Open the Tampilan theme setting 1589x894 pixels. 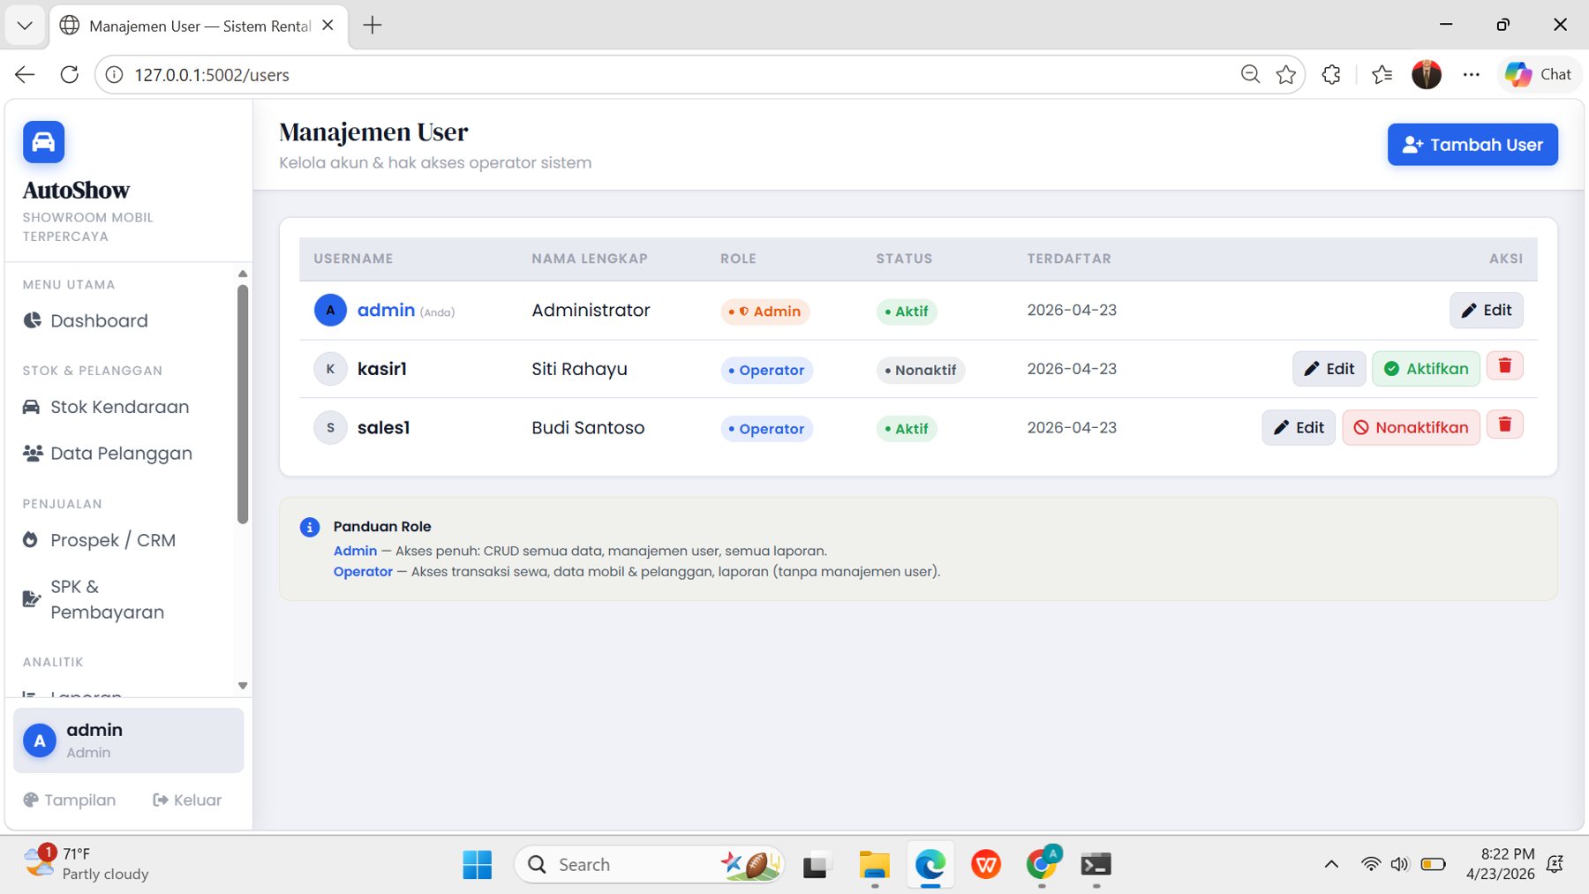point(70,800)
